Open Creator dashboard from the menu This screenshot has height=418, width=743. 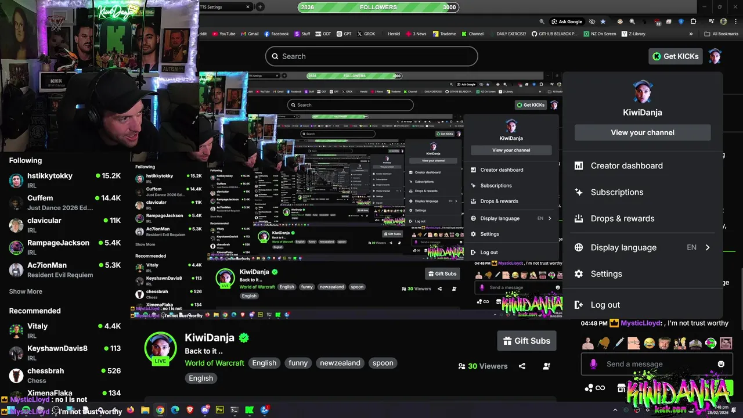tap(643, 165)
